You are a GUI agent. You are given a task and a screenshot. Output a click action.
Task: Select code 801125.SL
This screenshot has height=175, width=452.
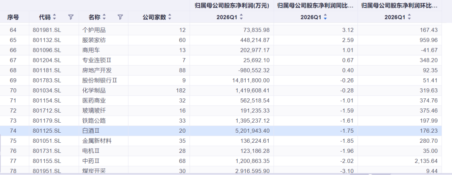(47, 131)
